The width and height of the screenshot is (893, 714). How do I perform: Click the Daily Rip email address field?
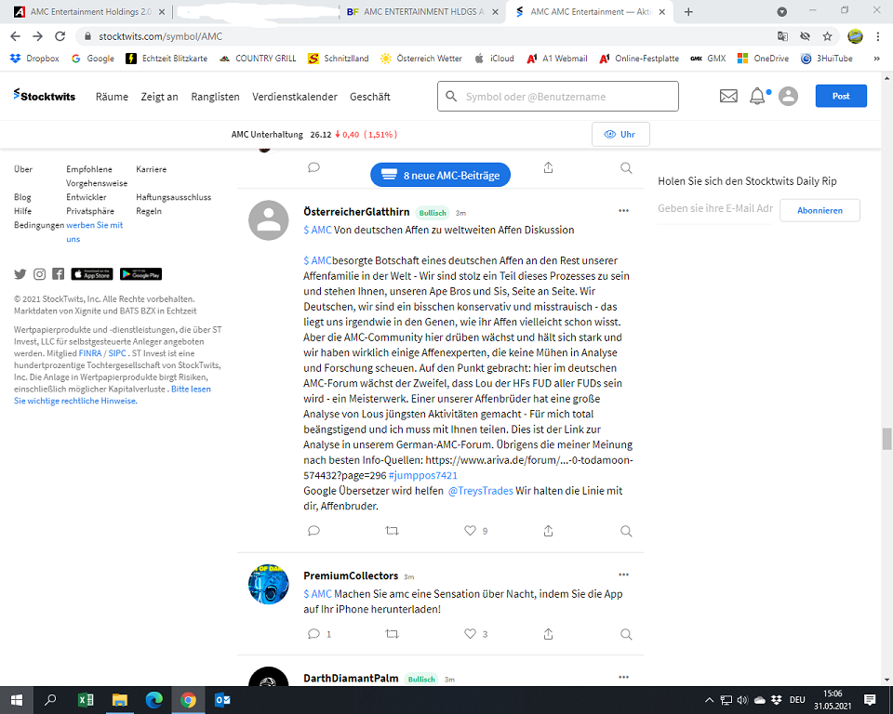(716, 208)
